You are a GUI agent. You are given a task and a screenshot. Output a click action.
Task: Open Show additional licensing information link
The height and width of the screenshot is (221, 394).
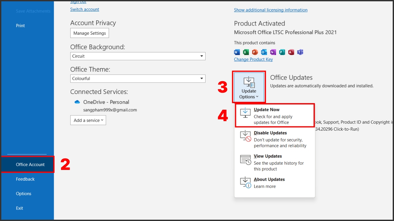coord(271,10)
